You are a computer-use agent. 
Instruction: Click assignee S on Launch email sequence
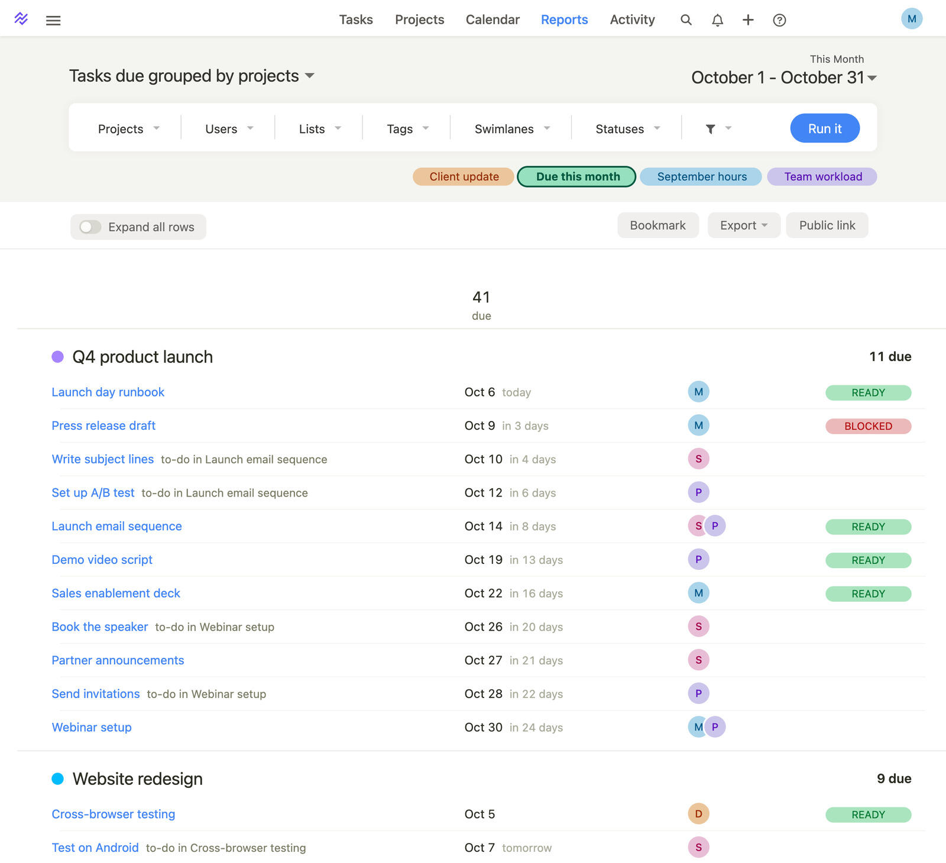(696, 526)
